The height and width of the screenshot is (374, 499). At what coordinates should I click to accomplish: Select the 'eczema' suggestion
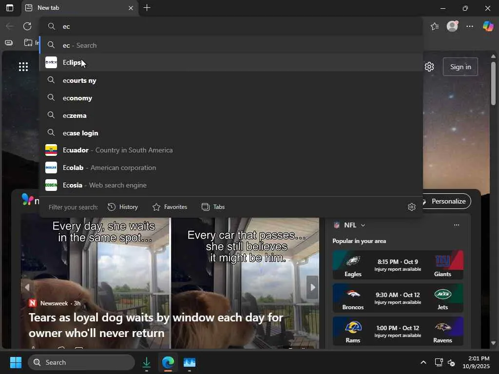tap(231, 115)
